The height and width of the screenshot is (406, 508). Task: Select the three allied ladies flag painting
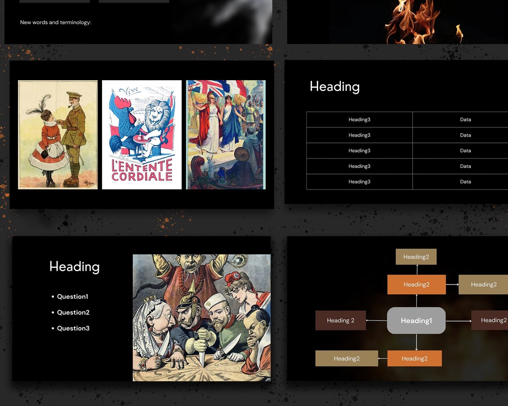225,134
